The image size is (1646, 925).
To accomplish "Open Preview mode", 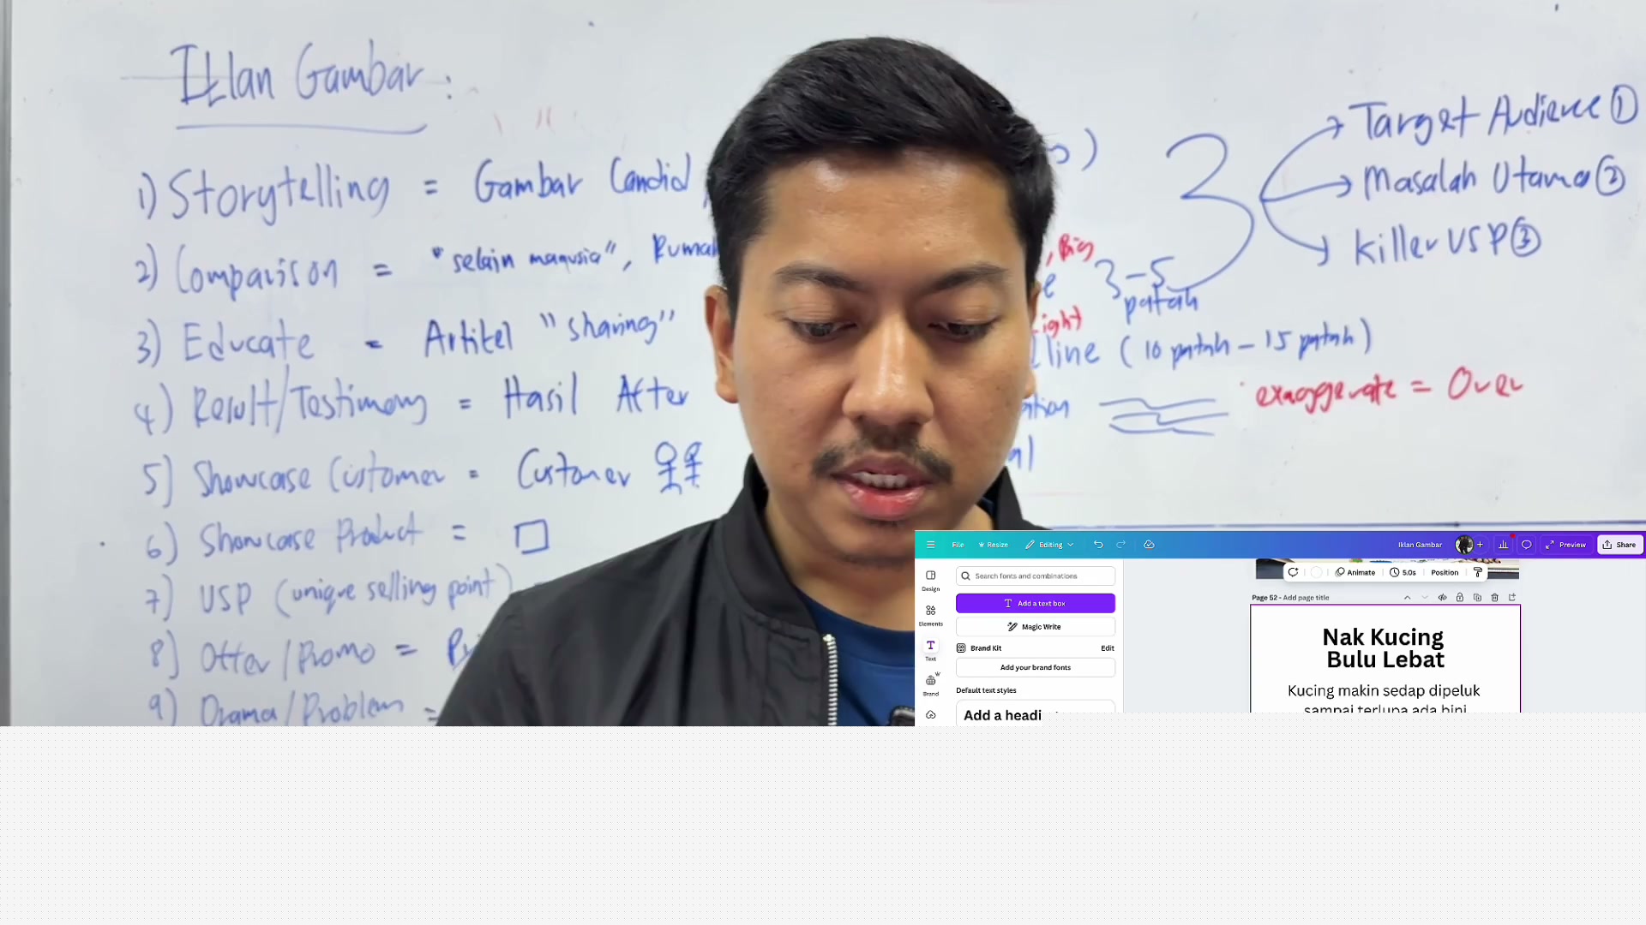I will pos(1565,545).
